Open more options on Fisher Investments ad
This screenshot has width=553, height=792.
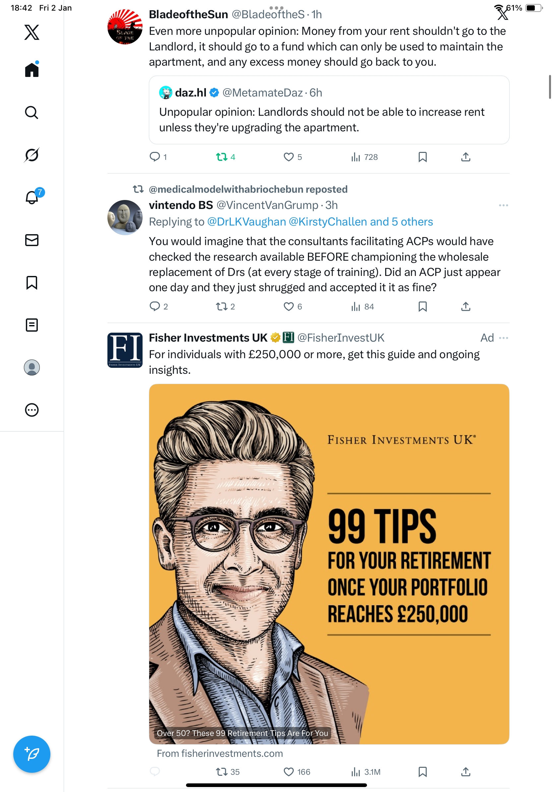point(503,338)
